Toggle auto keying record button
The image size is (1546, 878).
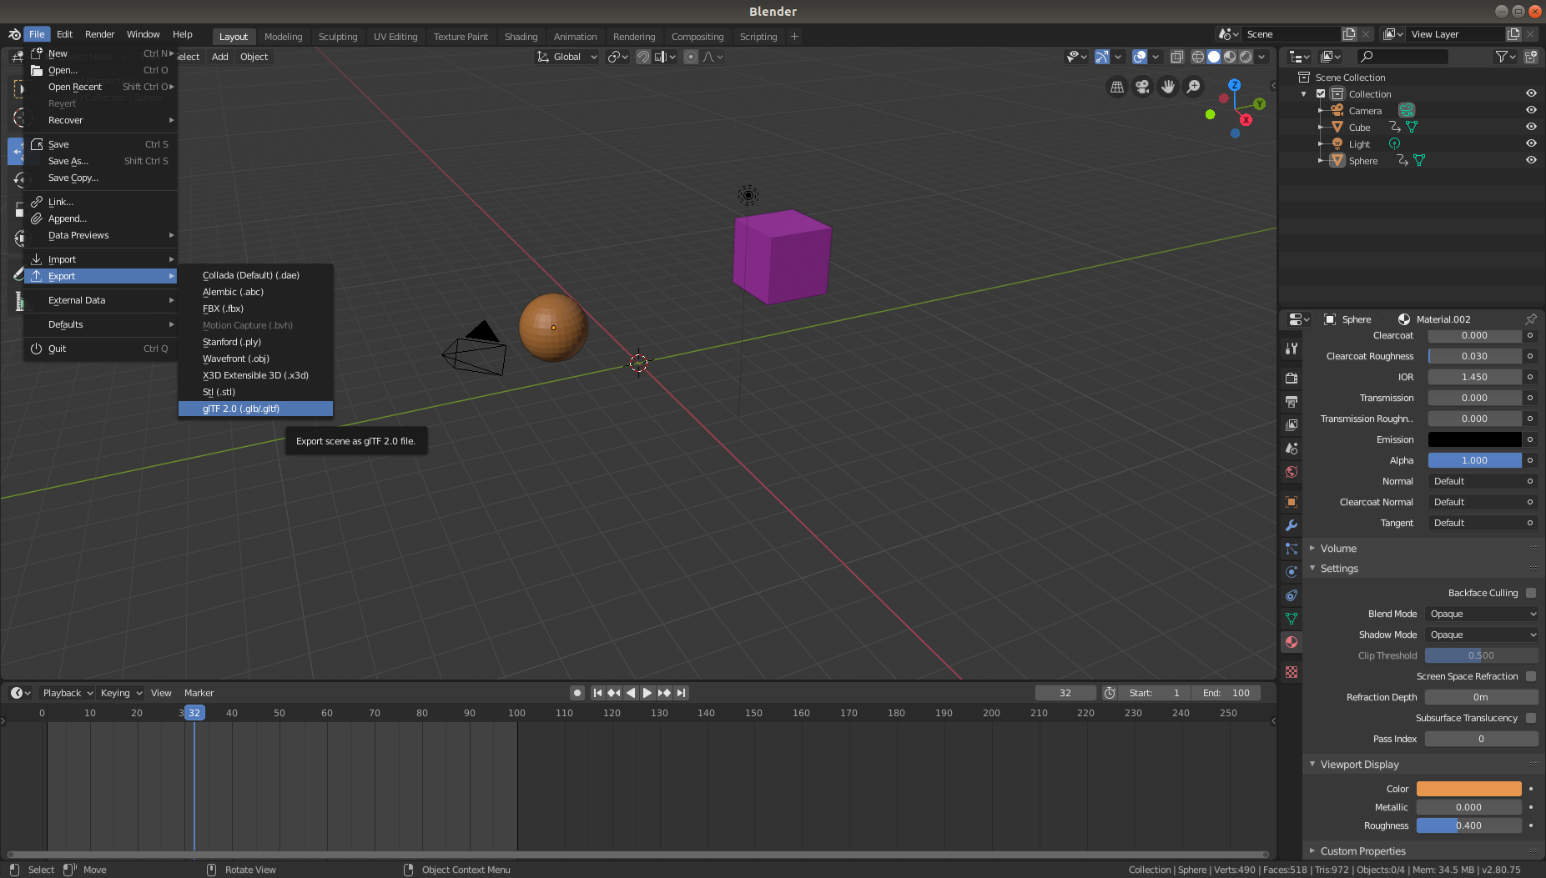[577, 693]
